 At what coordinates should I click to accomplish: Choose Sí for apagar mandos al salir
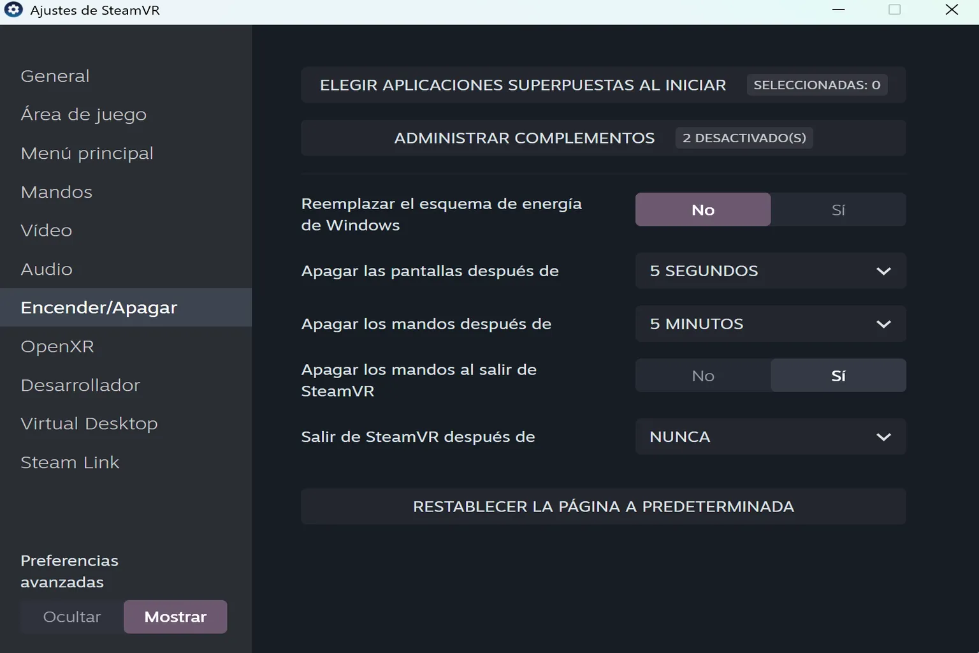tap(838, 376)
